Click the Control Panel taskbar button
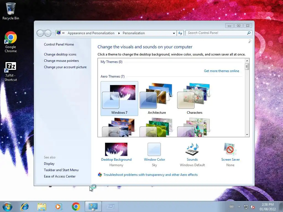The width and height of the screenshot is (283, 212). (93, 206)
